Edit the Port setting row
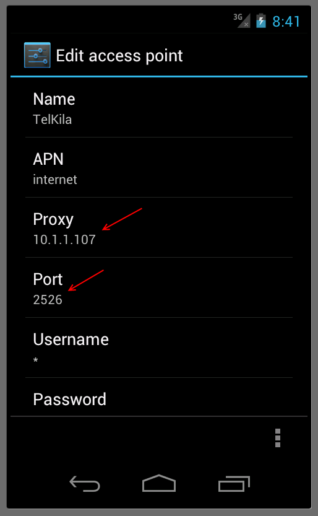Viewport: 318px width, 516px height. [x=159, y=287]
